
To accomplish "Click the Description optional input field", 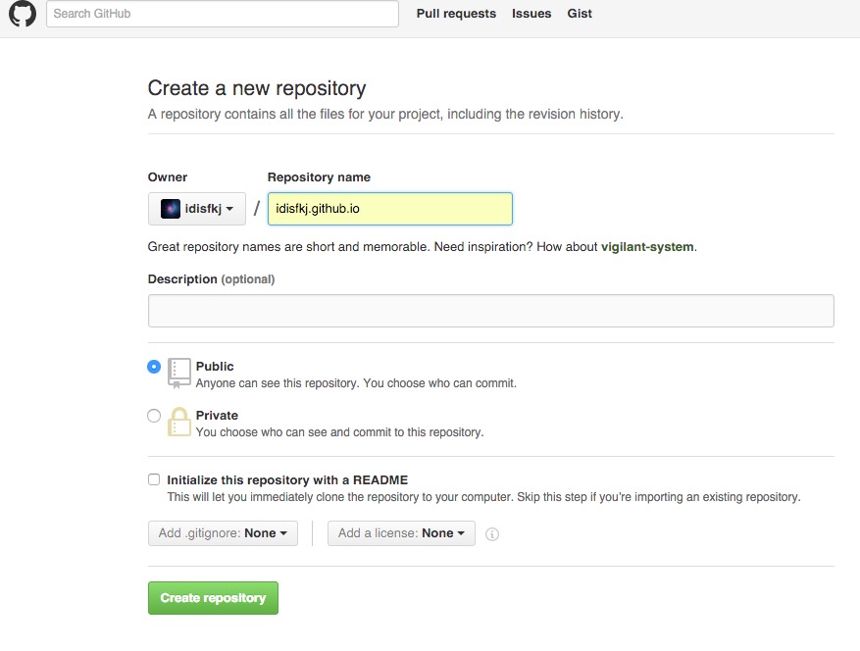I will pyautogui.click(x=490, y=310).
